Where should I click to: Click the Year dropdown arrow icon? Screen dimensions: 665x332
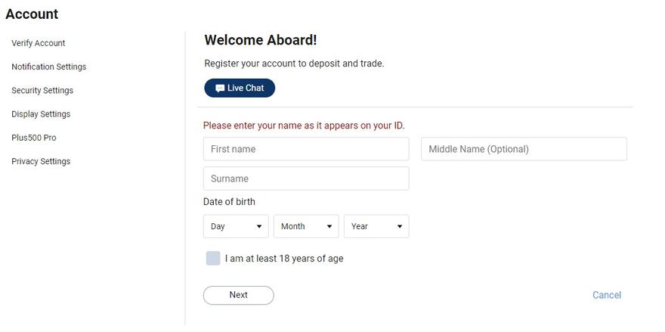(400, 227)
